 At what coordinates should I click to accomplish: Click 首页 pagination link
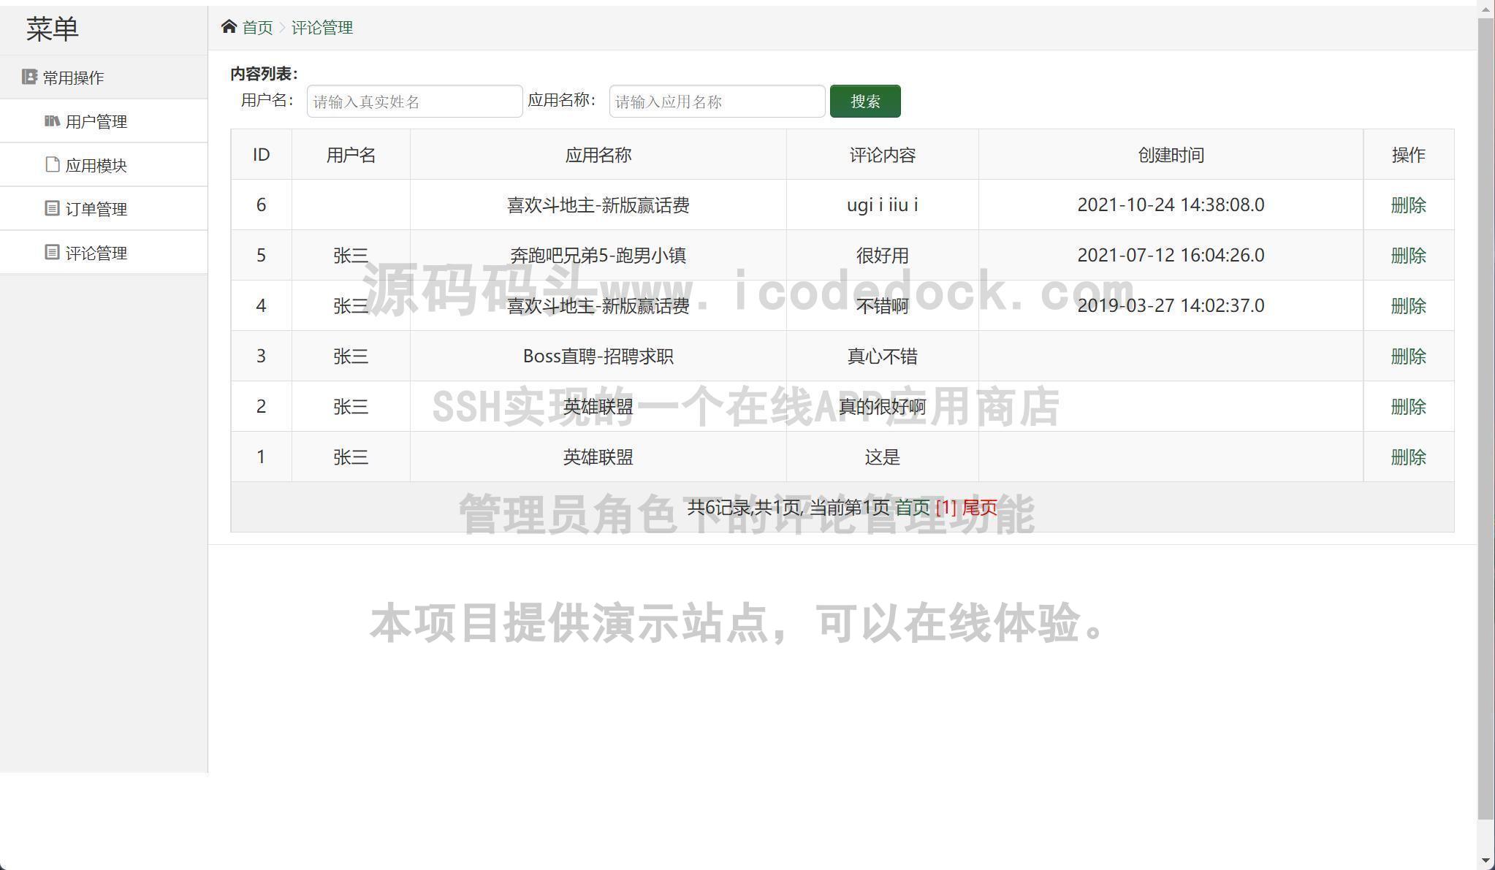pos(912,508)
